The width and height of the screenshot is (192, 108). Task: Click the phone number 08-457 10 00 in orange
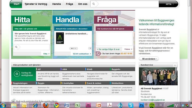point(126,54)
